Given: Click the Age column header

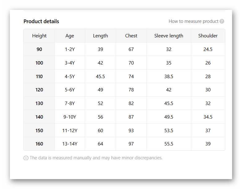Looking at the screenshot, I should pyautogui.click(x=70, y=36).
